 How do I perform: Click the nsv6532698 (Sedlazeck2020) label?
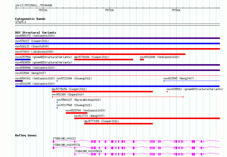click(x=160, y=57)
